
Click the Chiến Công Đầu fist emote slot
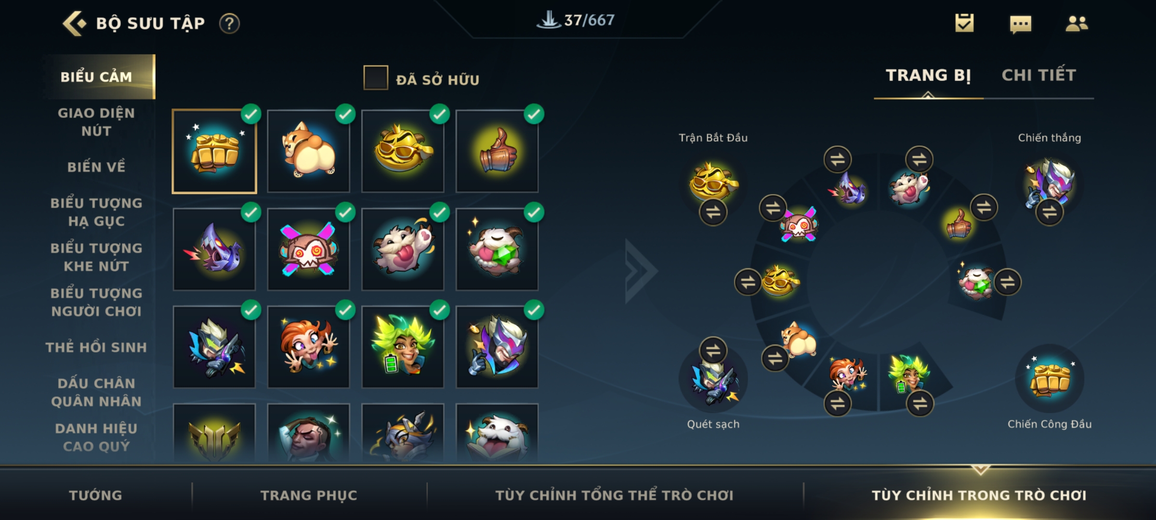point(1050,379)
